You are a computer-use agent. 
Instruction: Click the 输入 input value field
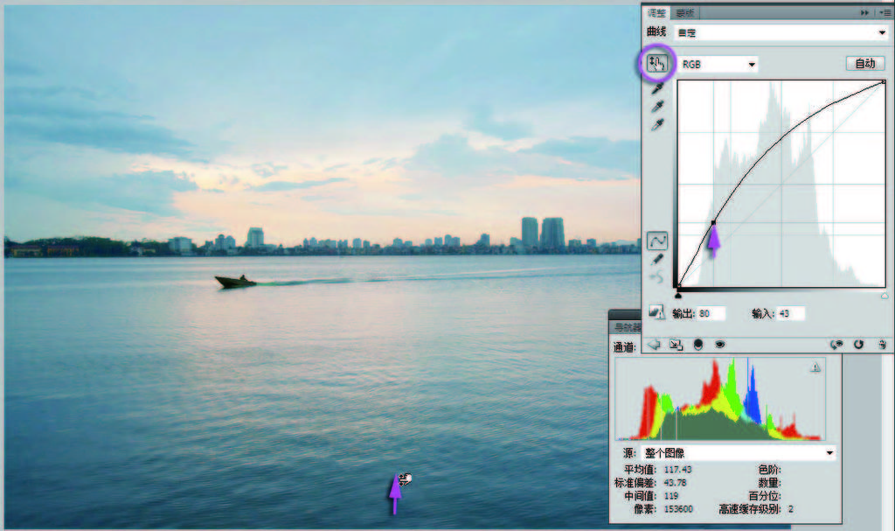pos(790,313)
